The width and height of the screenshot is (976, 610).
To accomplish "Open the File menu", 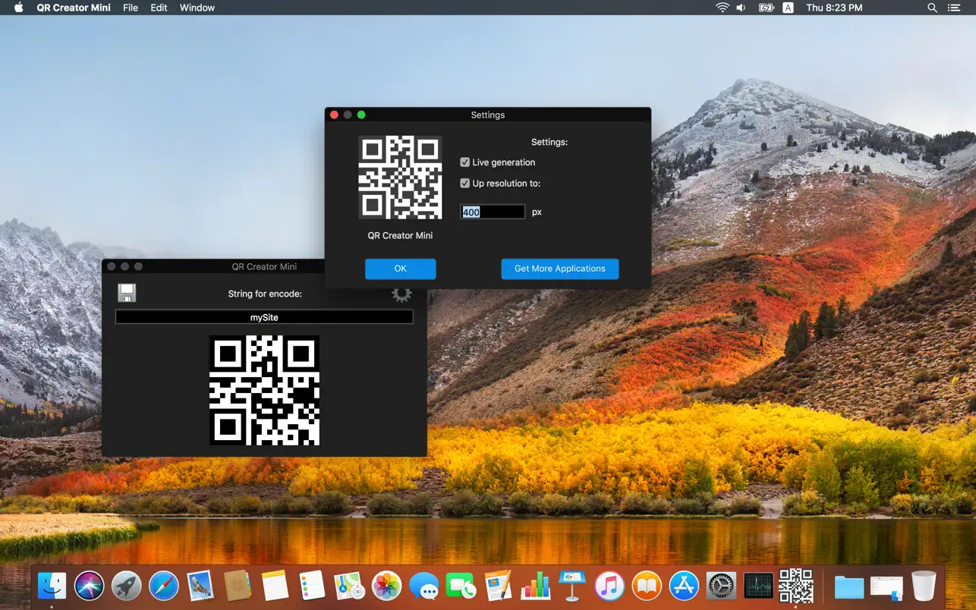I will 131,8.
